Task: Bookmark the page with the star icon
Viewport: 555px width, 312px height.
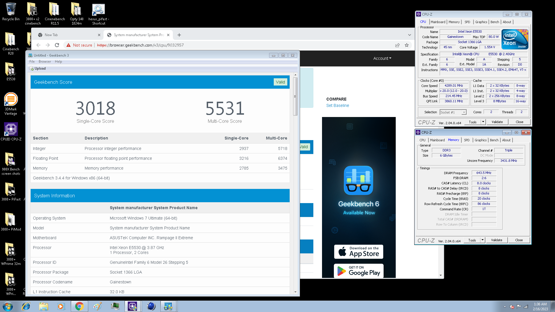Action: tap(407, 45)
